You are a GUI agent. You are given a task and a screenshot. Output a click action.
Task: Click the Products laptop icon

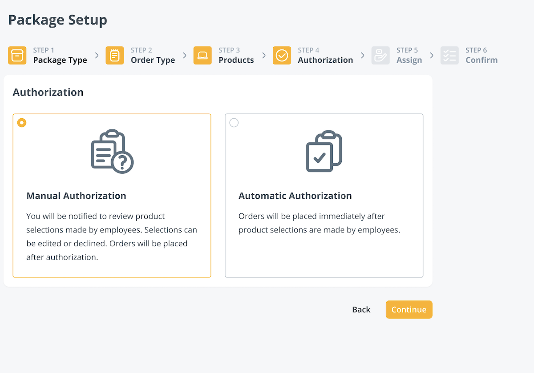[202, 56]
